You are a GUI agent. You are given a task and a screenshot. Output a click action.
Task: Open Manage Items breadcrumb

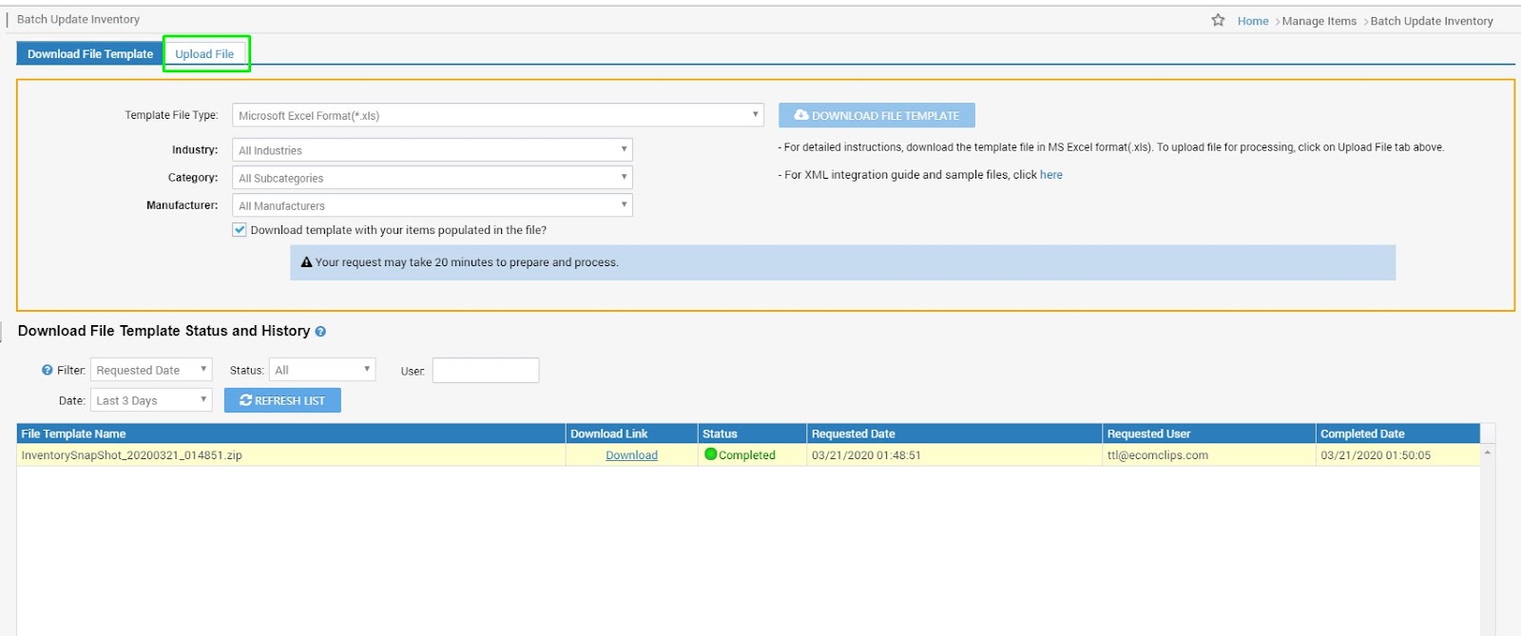tap(1319, 21)
